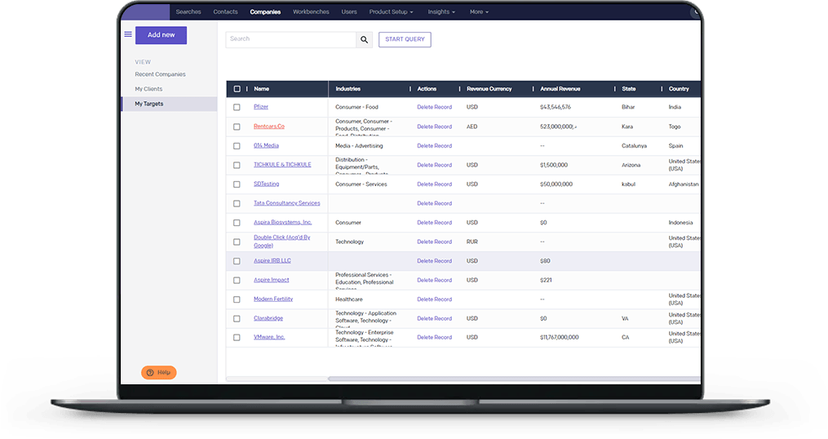Click the Name column header
Image resolution: width=828 pixels, height=439 pixels.
(261, 89)
